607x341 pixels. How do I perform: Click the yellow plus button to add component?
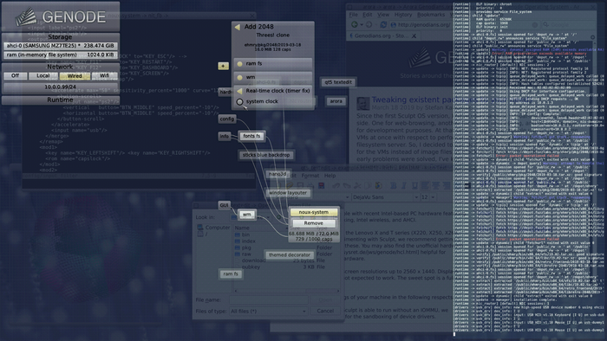(x=223, y=66)
